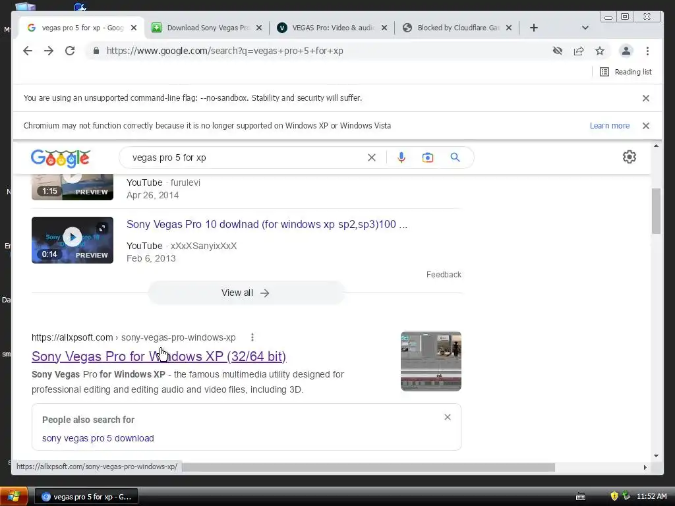Bookmark this tab with the star icon
The height and width of the screenshot is (506, 675).
pyautogui.click(x=600, y=51)
